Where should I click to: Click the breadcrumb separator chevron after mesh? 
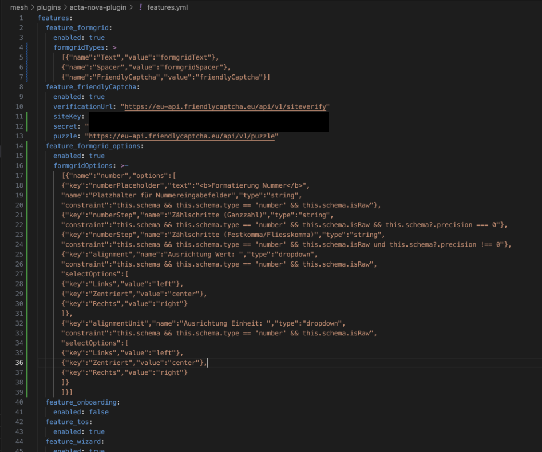[x=31, y=7]
